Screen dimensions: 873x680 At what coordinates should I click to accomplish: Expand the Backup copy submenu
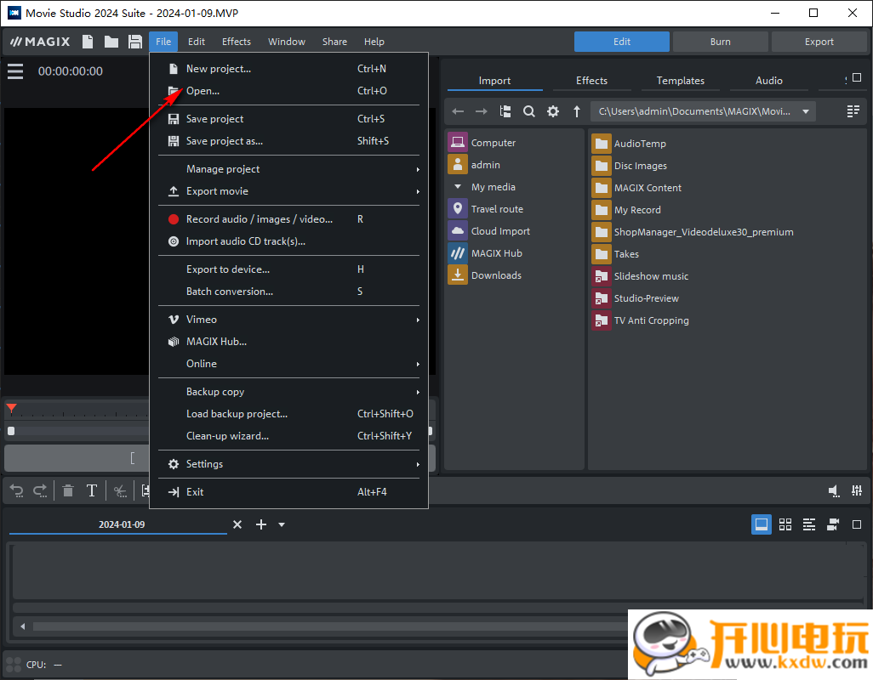(x=289, y=392)
